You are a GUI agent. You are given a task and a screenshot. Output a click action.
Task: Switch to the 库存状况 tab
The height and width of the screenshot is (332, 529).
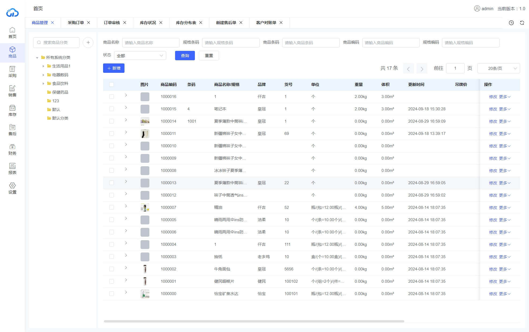pyautogui.click(x=148, y=22)
